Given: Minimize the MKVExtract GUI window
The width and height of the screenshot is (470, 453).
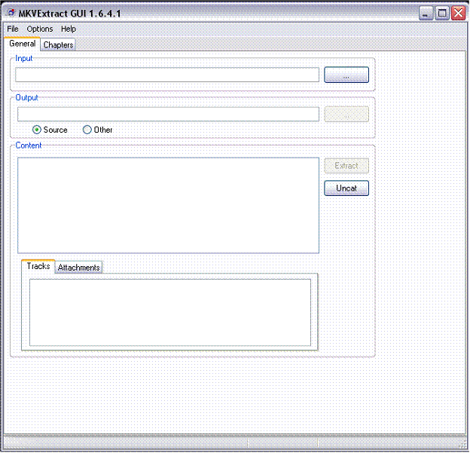Looking at the screenshot, I should click(426, 14).
